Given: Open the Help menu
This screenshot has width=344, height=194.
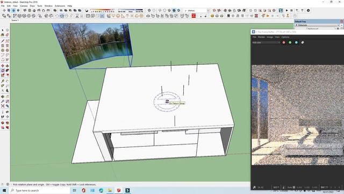Looking at the screenshot, I should pos(69,6).
